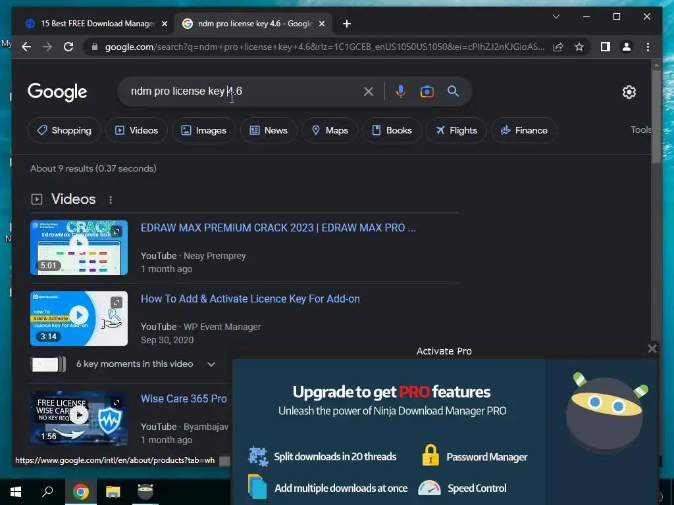
Task: Play the EdrawMax video thumbnail
Action: 79,247
